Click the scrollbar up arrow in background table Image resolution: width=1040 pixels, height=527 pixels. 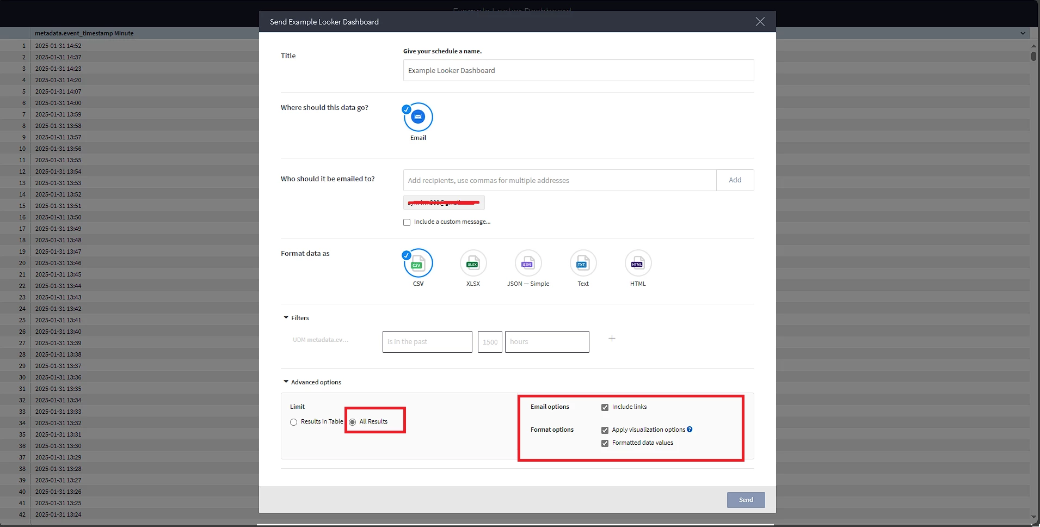coord(1033,46)
